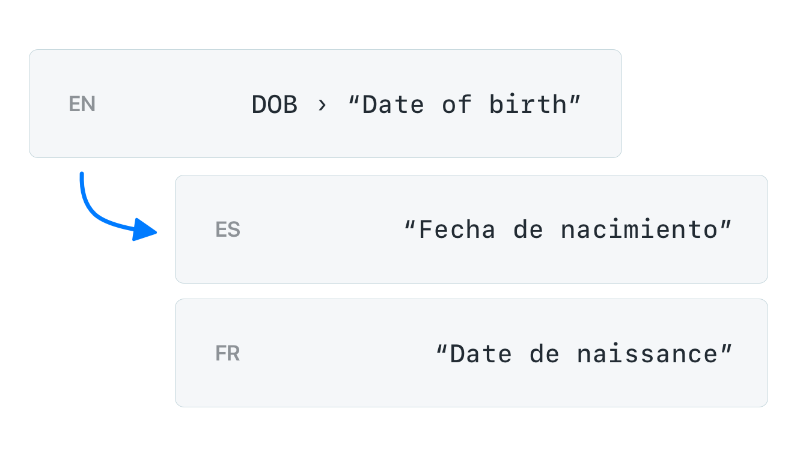Select the English source card
The width and height of the screenshot is (797, 459).
pos(325,103)
